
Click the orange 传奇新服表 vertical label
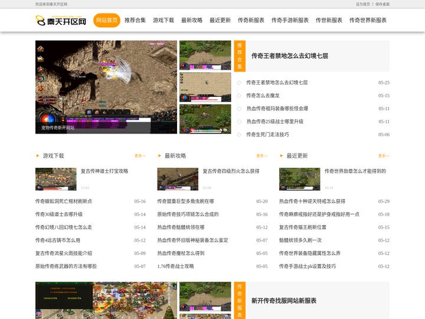pos(240,300)
